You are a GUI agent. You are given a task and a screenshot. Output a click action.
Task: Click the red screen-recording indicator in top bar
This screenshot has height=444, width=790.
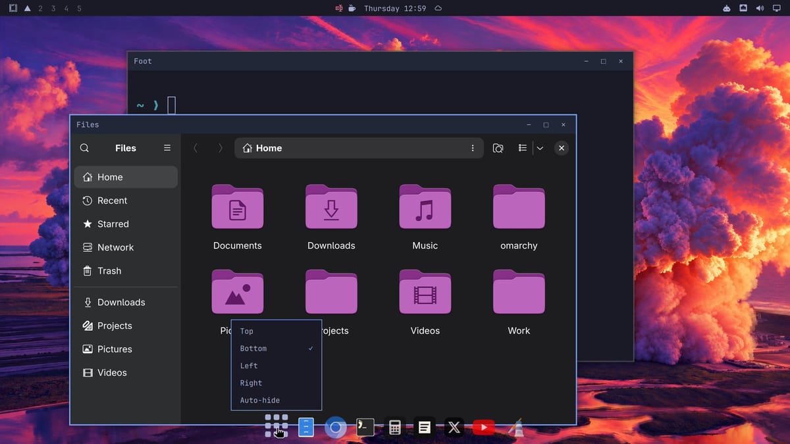pyautogui.click(x=339, y=9)
